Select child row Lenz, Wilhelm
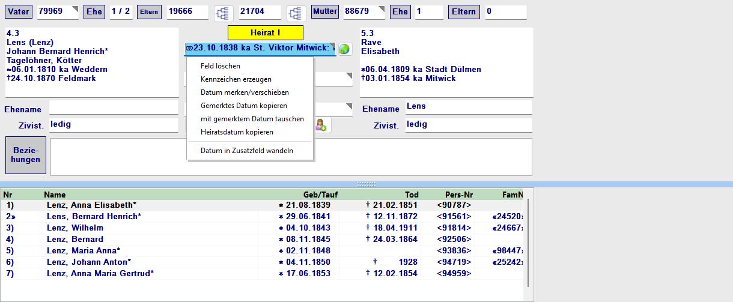 75,228
